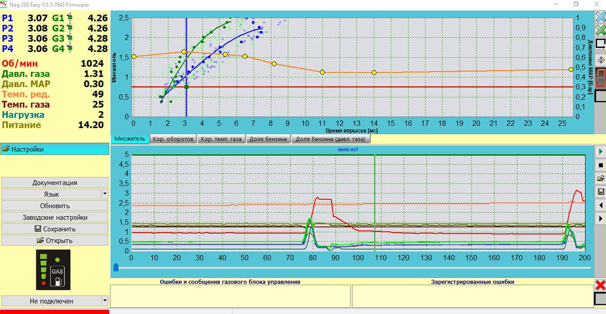Click the yellow multiplier point at 14 ms
Viewport: 606px width, 314px height.
coord(374,72)
